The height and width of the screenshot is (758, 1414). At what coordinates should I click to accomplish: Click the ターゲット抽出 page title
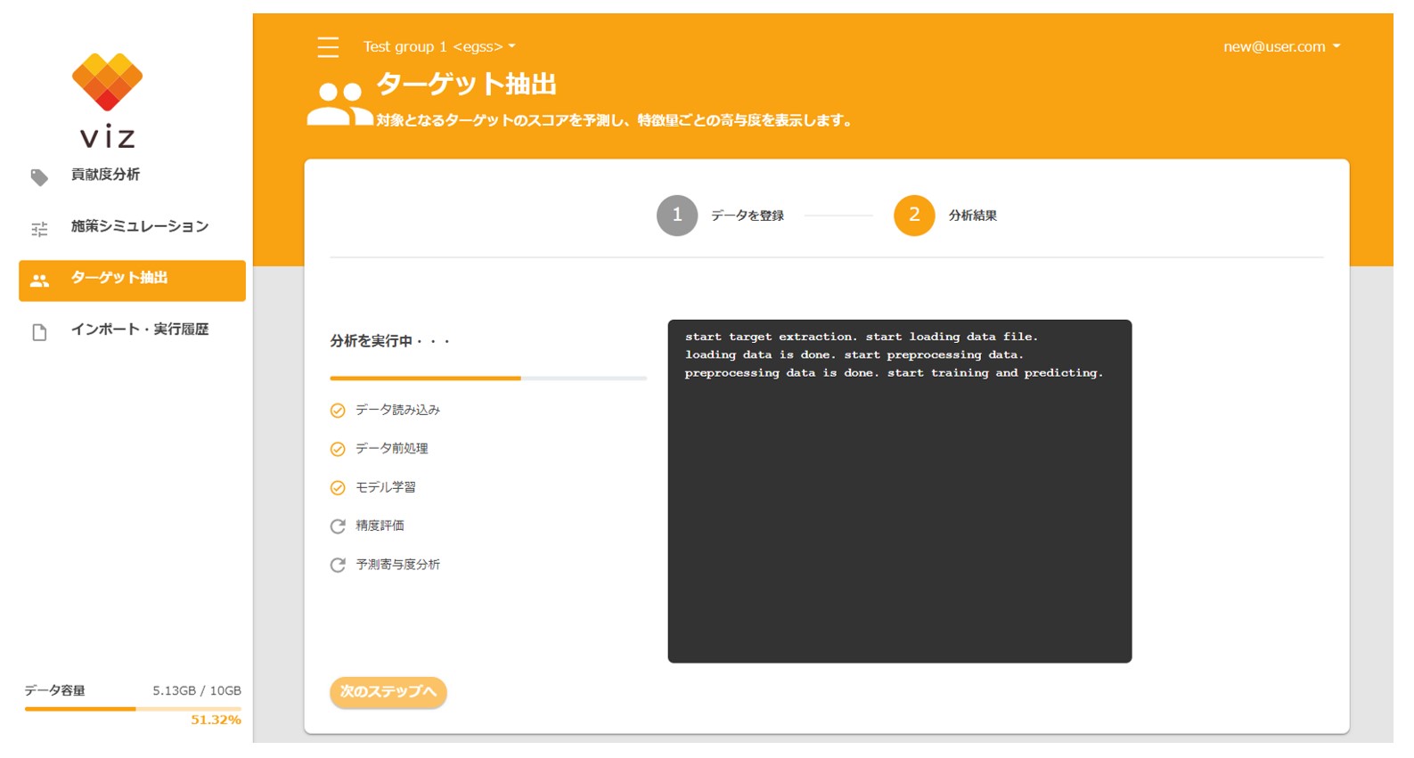click(467, 85)
